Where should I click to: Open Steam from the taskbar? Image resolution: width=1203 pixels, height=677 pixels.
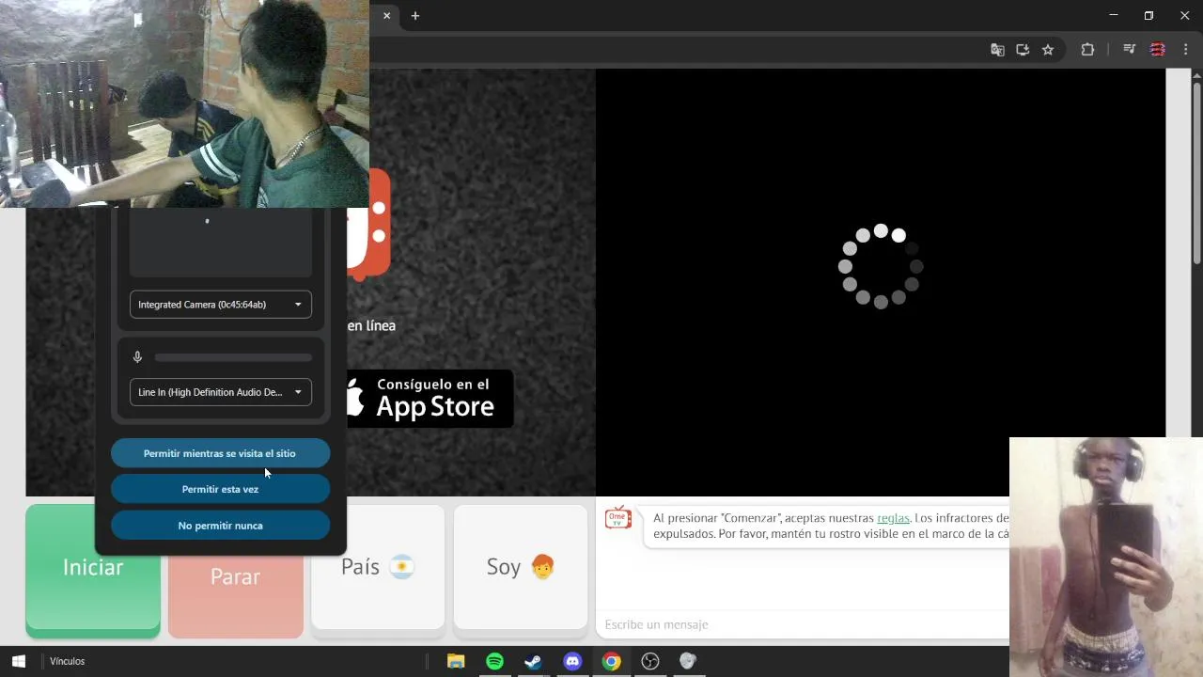tap(533, 661)
